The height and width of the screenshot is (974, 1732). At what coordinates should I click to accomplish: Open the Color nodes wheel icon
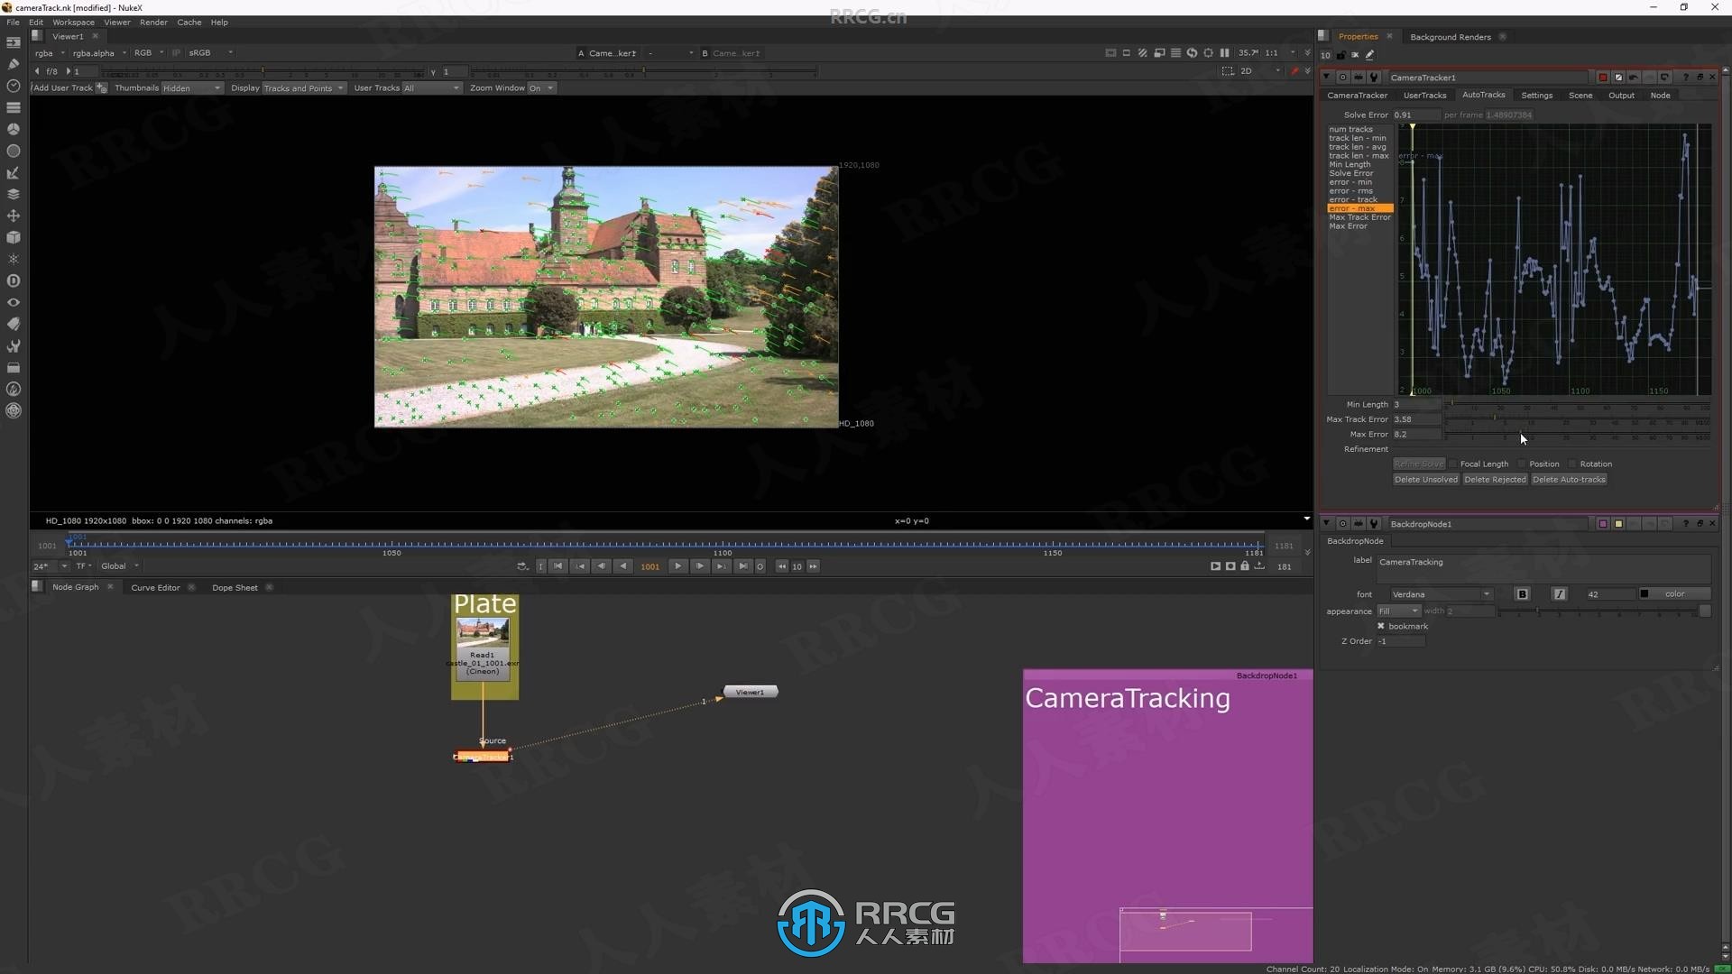(14, 129)
